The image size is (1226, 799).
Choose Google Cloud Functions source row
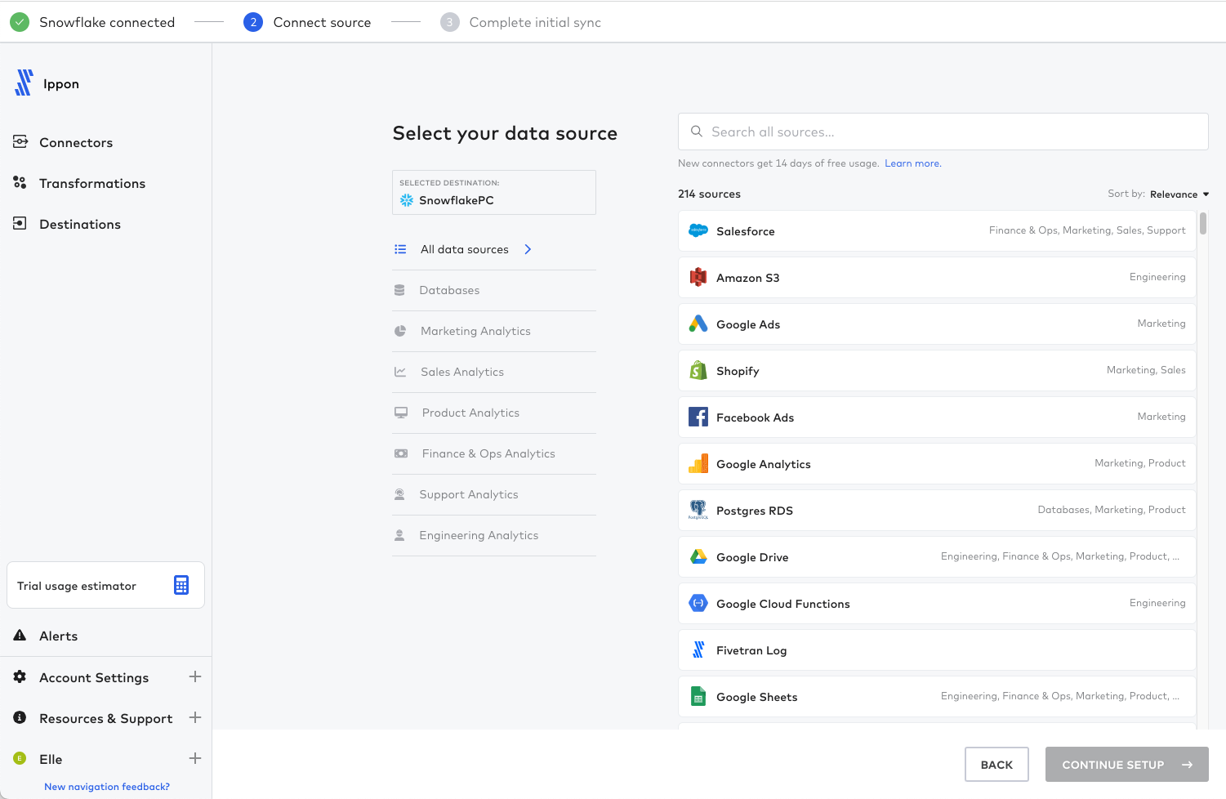(937, 603)
